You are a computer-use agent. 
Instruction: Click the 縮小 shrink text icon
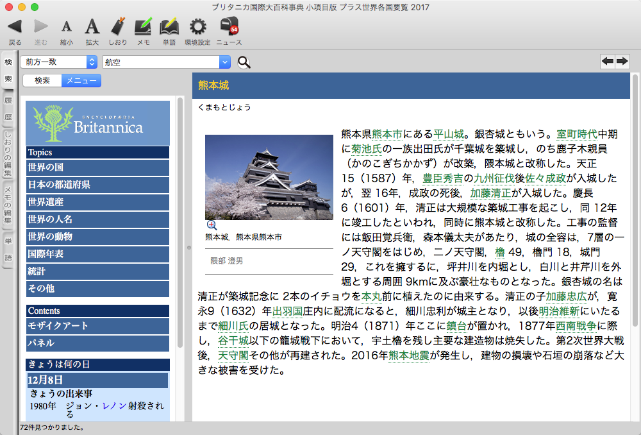(x=66, y=27)
